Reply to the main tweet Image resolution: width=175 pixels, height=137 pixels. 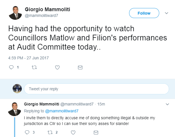pyautogui.click(x=11, y=67)
